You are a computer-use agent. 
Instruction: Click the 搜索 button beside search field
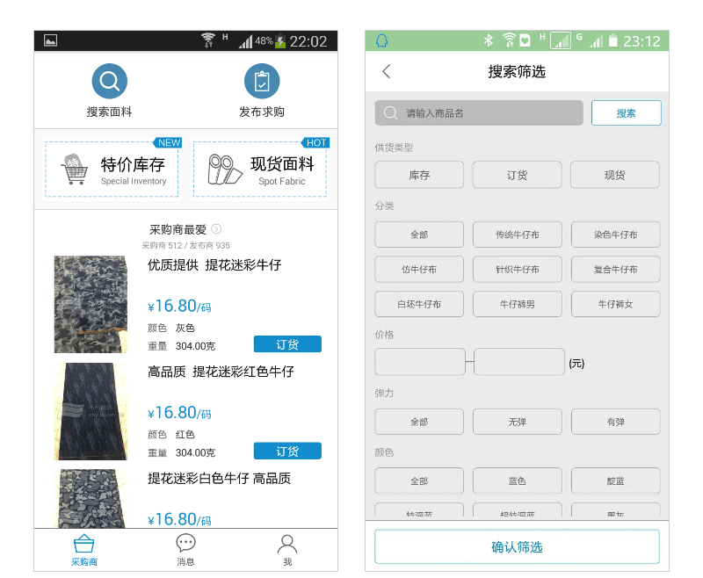[626, 113]
